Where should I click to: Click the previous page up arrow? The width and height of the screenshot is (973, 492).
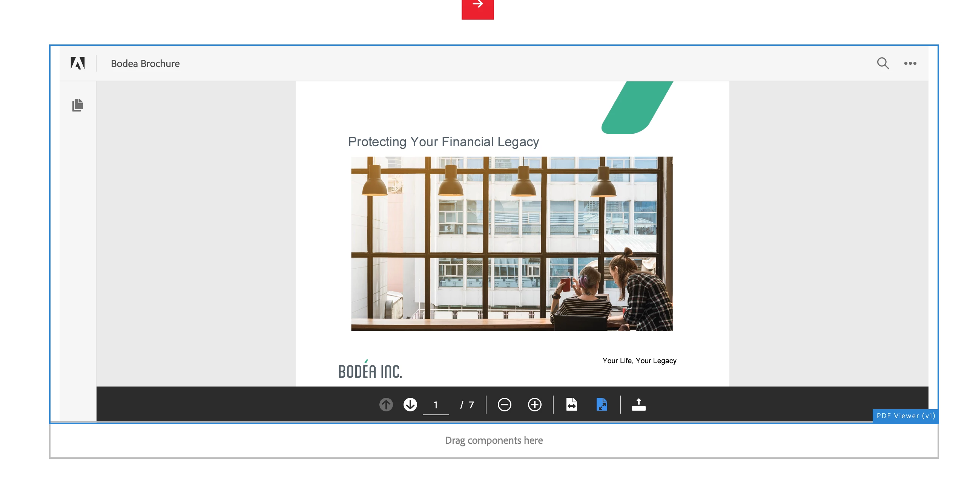click(x=386, y=405)
